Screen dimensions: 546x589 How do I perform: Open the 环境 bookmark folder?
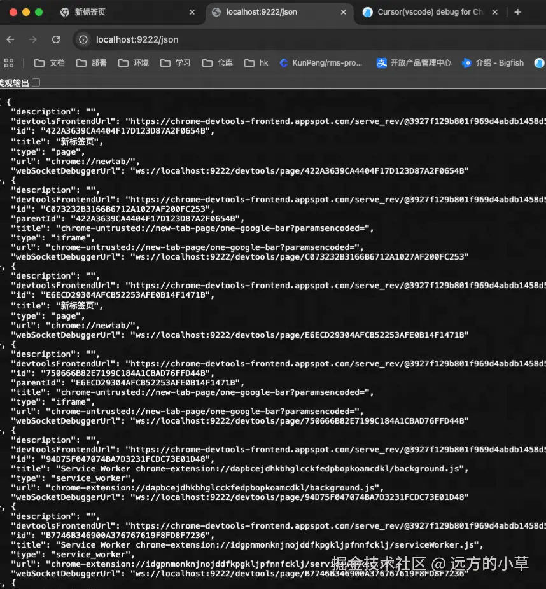(134, 63)
